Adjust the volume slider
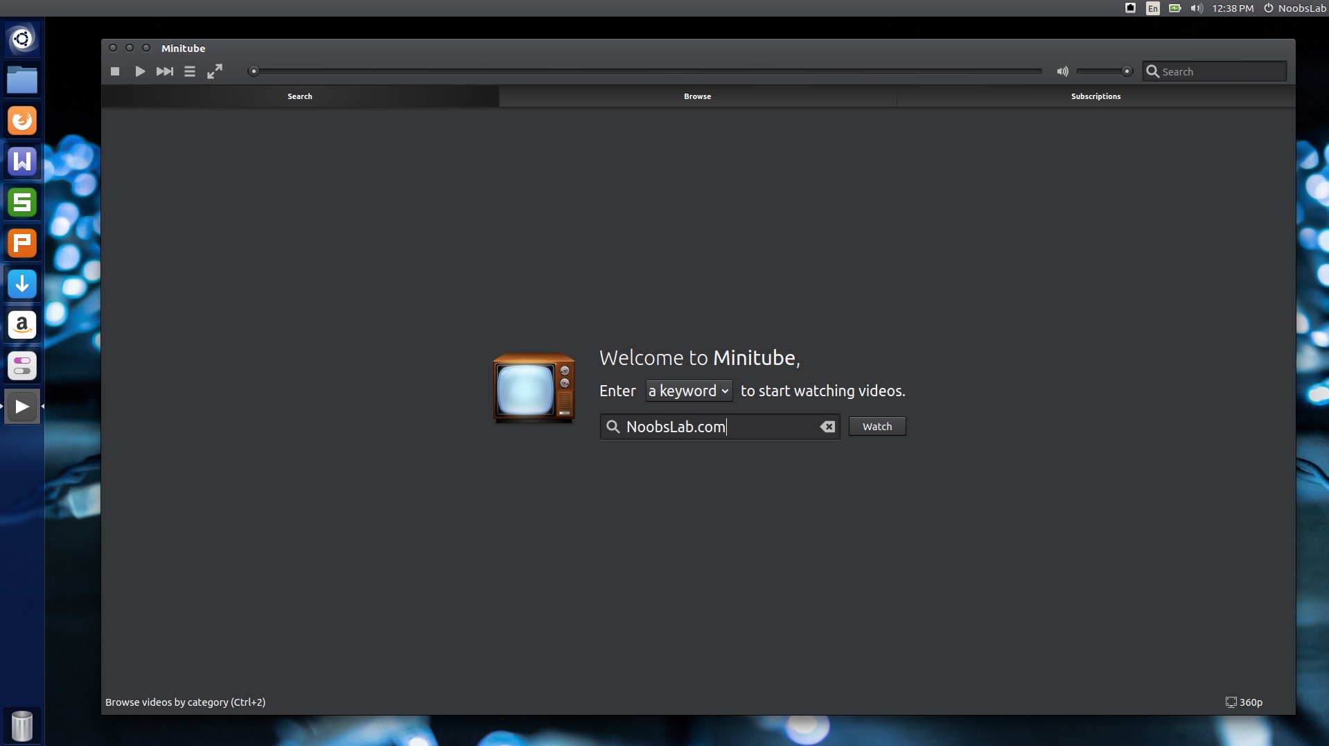Viewport: 1329px width, 746px height. (1104, 71)
